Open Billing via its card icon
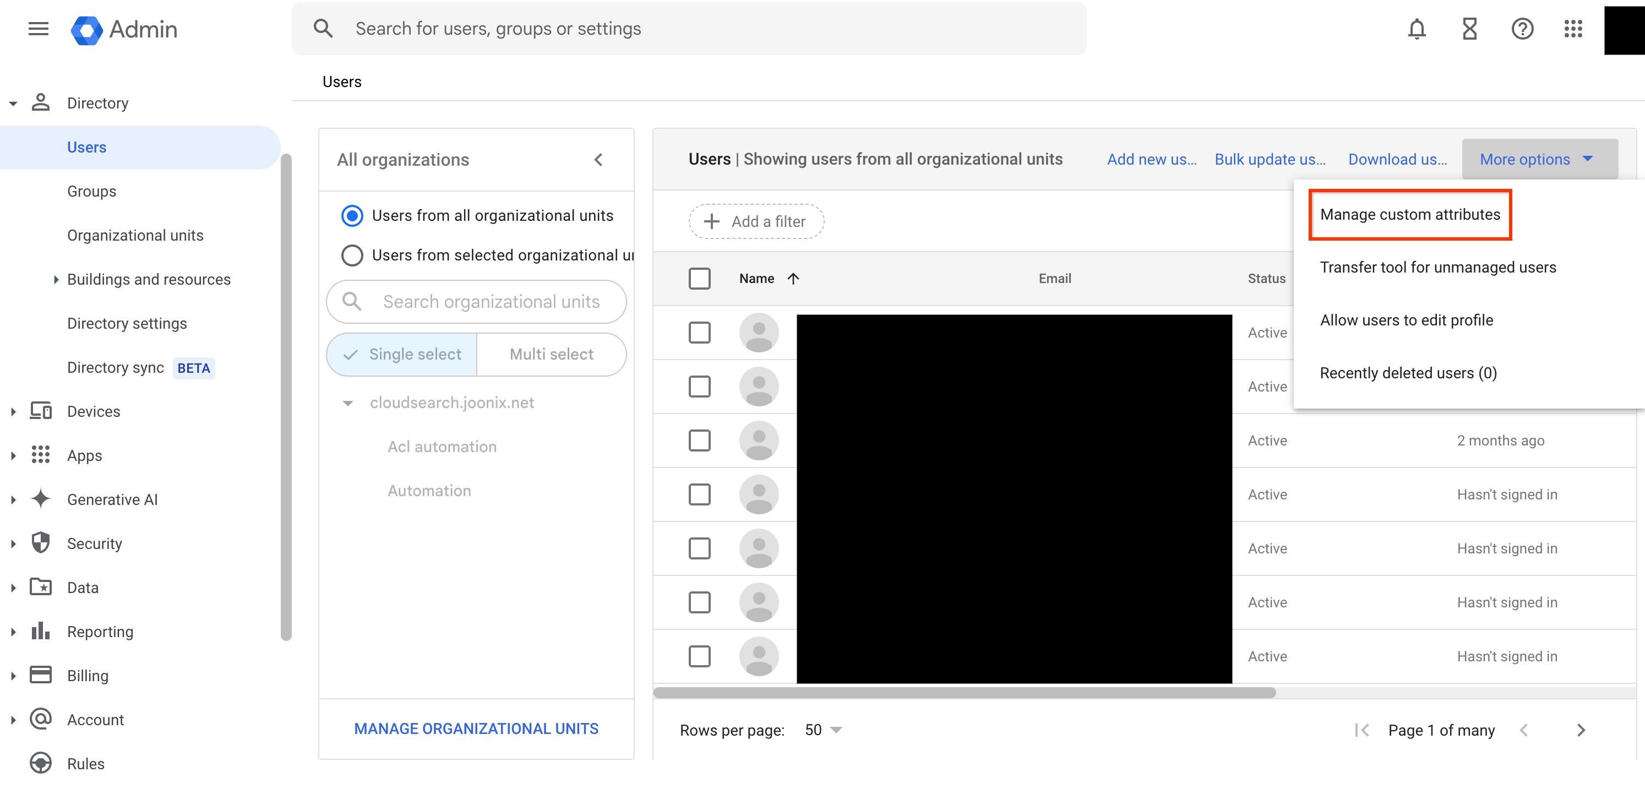 pyautogui.click(x=41, y=675)
